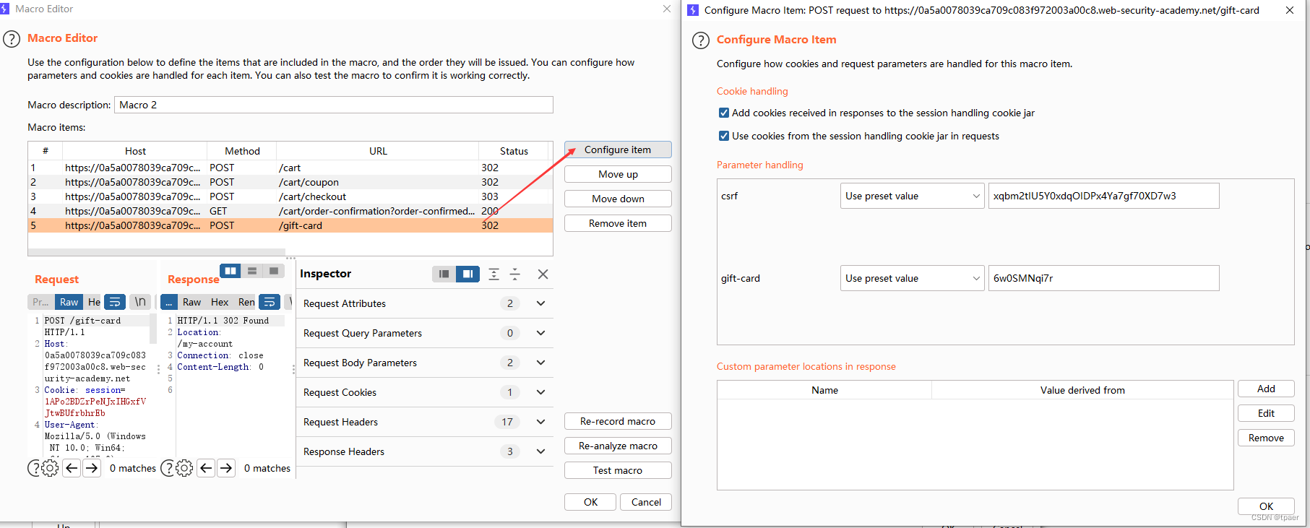Switch the Response view to Hex tab
The height and width of the screenshot is (528, 1310).
(220, 302)
